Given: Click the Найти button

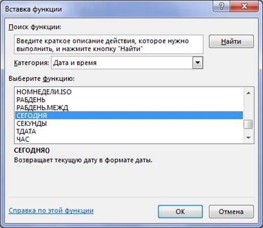Looking at the screenshot, I should 231,41.
